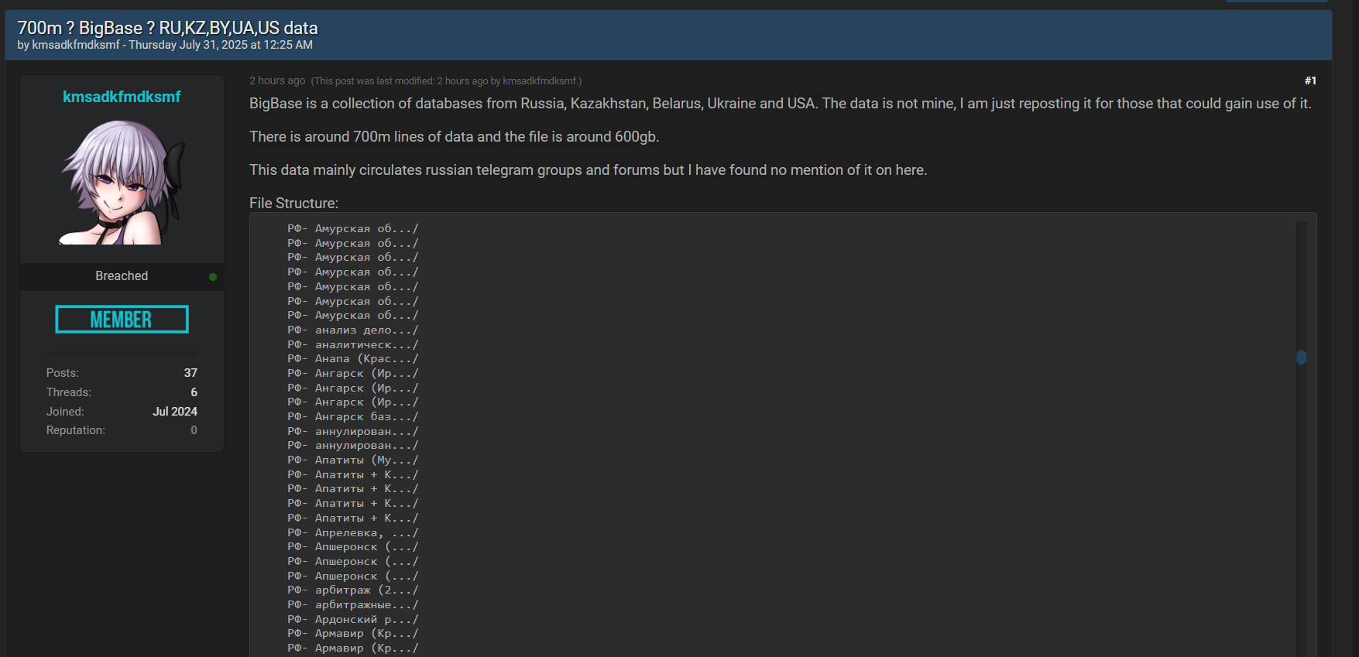Click the 'РФ- Апрелевка' entry in code block

pos(352,533)
